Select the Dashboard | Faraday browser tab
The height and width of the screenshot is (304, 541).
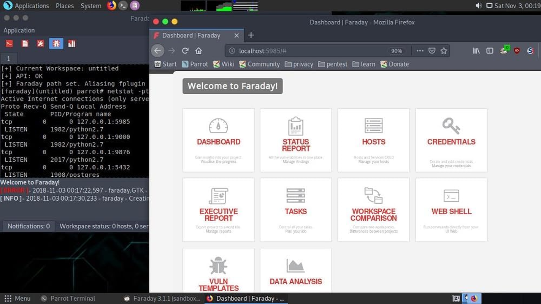coord(191,35)
